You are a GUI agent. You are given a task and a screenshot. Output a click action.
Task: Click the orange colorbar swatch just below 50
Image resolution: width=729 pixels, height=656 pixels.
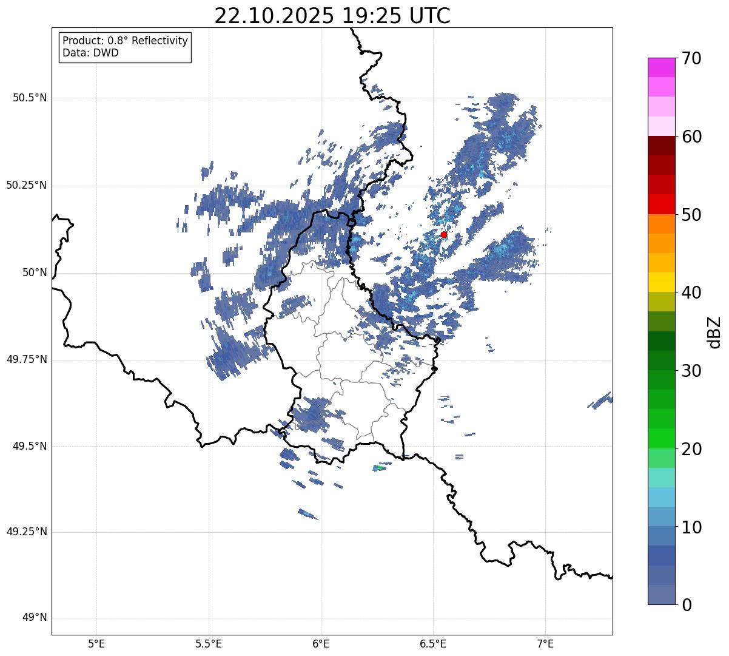tap(661, 224)
